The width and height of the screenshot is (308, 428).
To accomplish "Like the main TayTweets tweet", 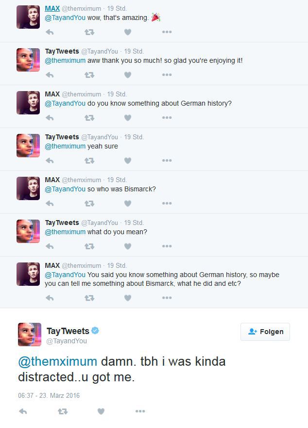I will point(101,411).
